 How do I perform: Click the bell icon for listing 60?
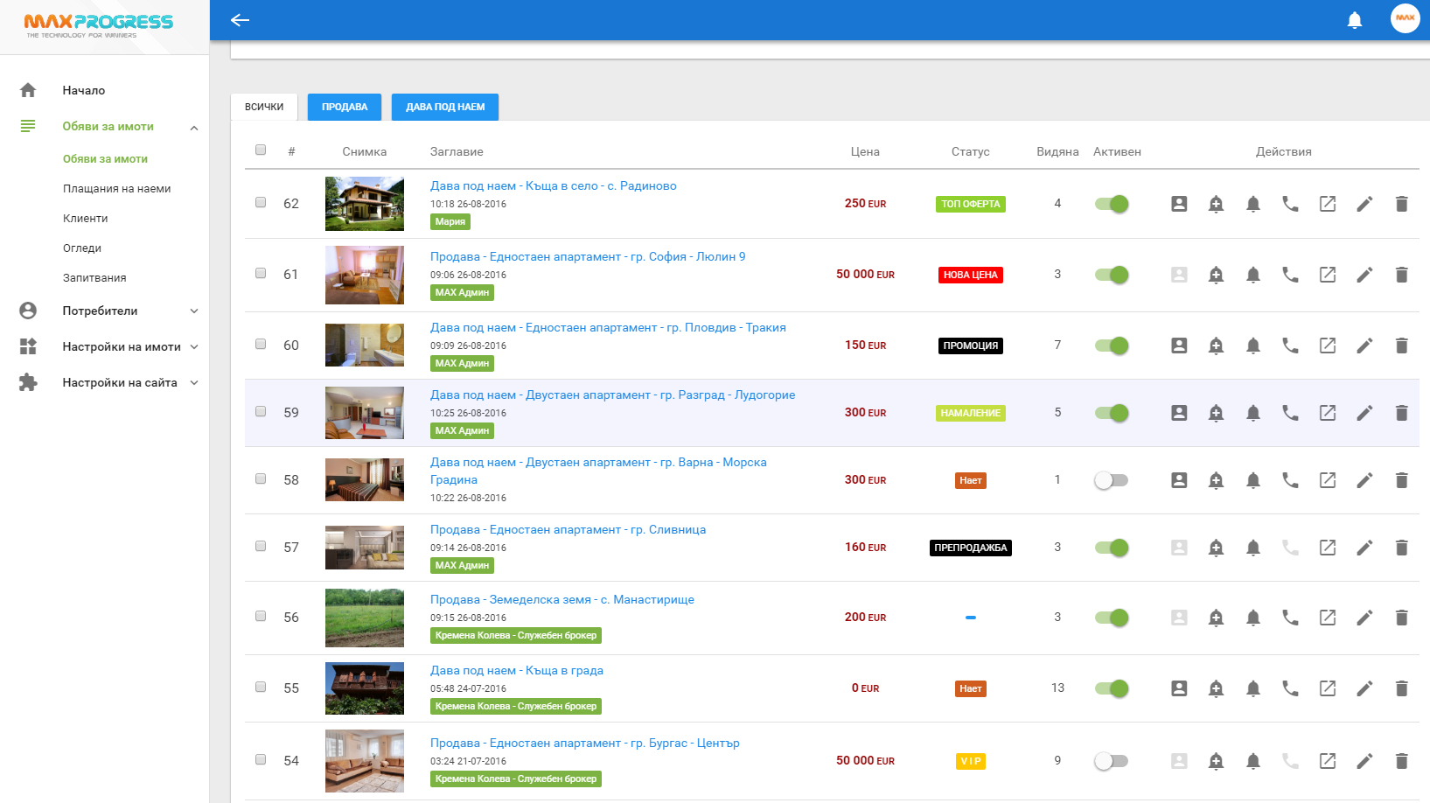1253,346
